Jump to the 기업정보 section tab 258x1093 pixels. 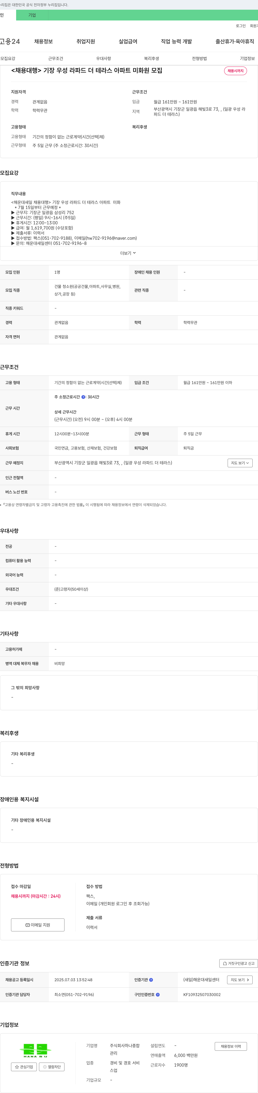pyautogui.click(x=248, y=58)
